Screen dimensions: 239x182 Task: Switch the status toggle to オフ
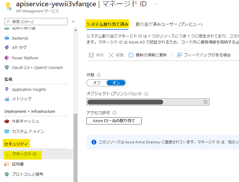(x=96, y=83)
